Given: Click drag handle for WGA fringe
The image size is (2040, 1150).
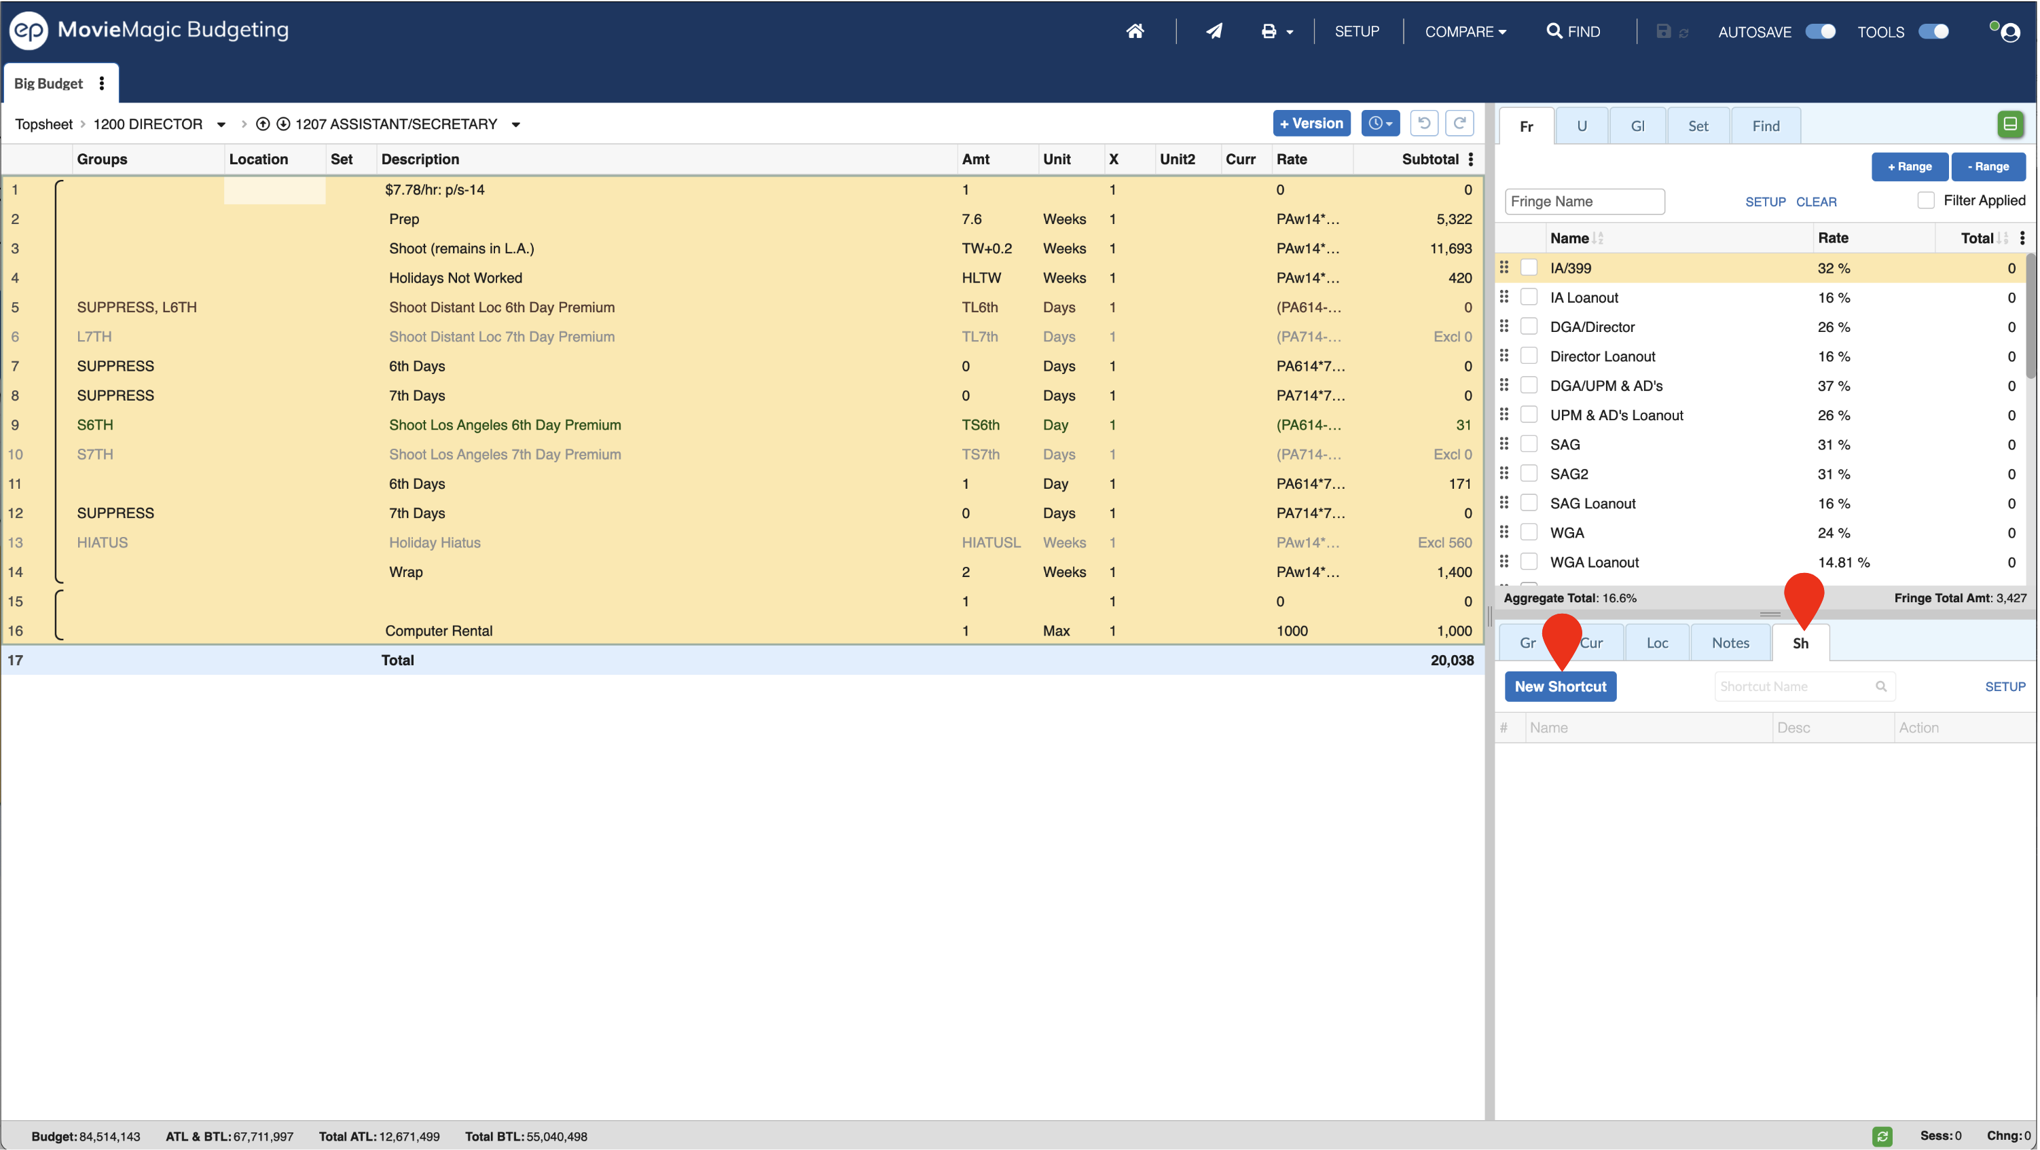Looking at the screenshot, I should click(1505, 532).
